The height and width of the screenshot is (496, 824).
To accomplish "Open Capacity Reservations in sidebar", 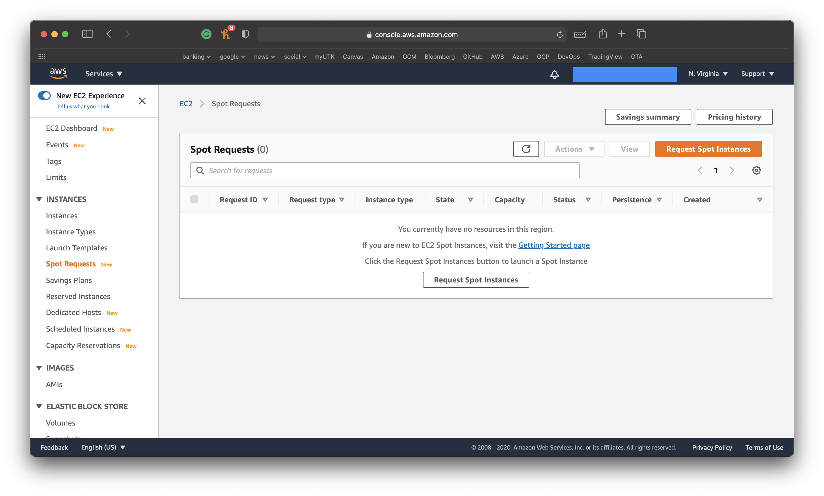I will pos(83,345).
